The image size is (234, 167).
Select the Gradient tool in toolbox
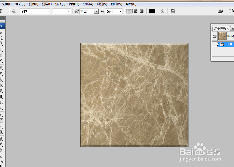coord(1,97)
